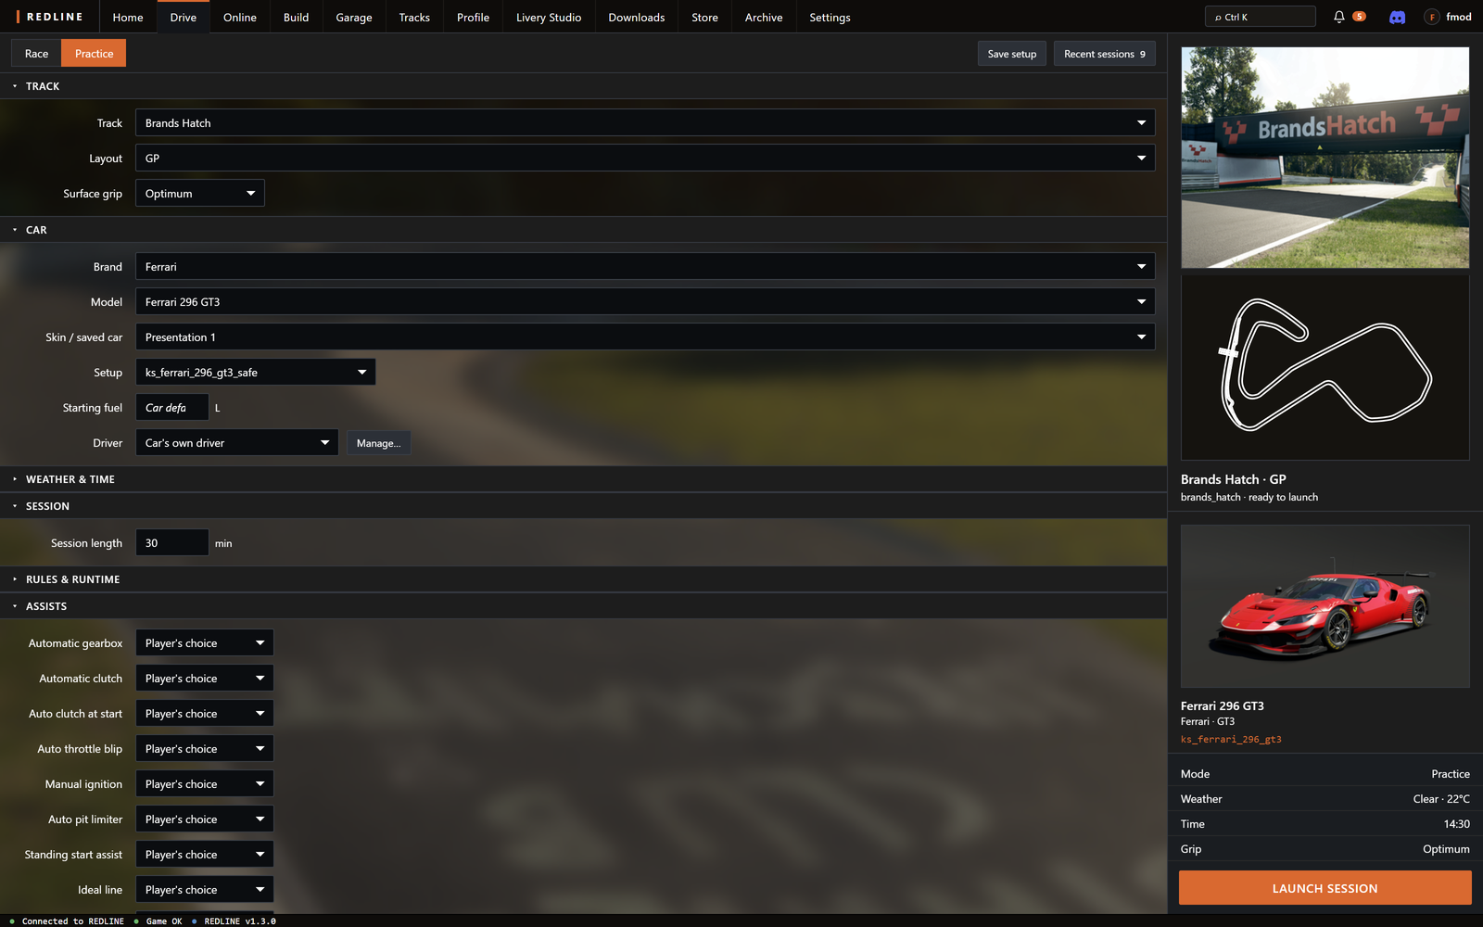Open the Surface grip Optimum dropdown

[x=200, y=194]
